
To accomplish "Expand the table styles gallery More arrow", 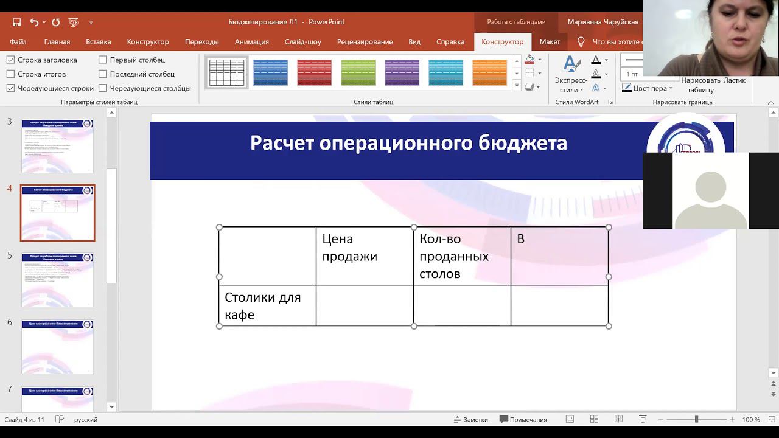I will 517,86.
